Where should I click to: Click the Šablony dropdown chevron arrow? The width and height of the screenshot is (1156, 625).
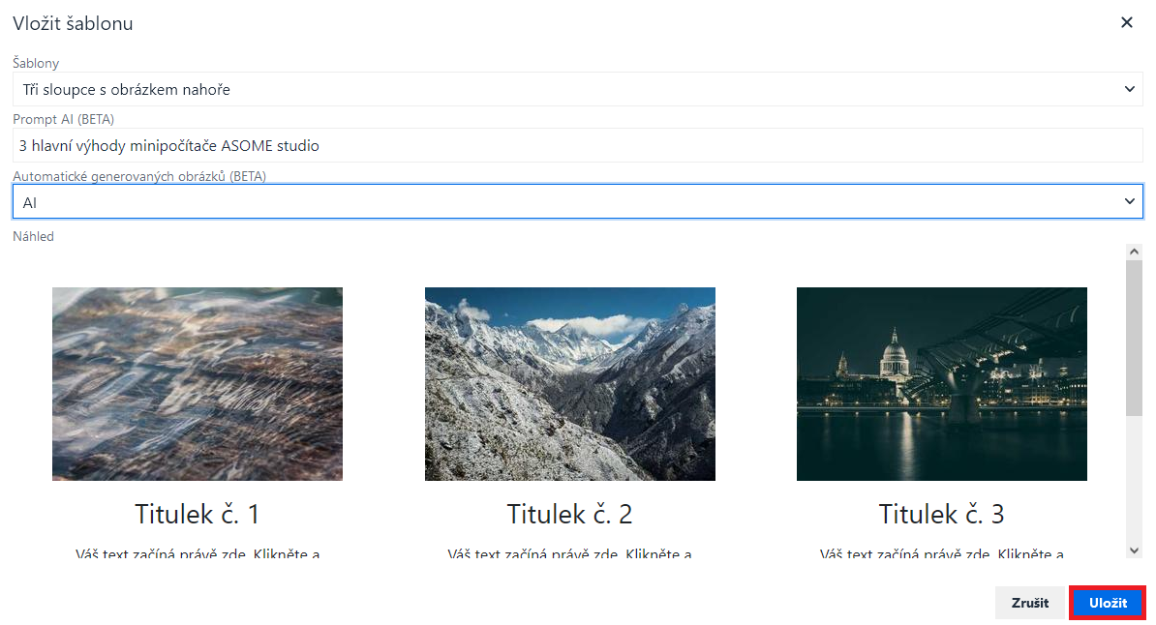click(x=1129, y=89)
